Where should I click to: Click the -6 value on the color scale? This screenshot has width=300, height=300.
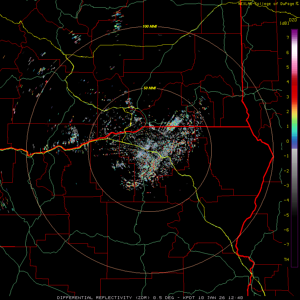[x=286, y=230]
